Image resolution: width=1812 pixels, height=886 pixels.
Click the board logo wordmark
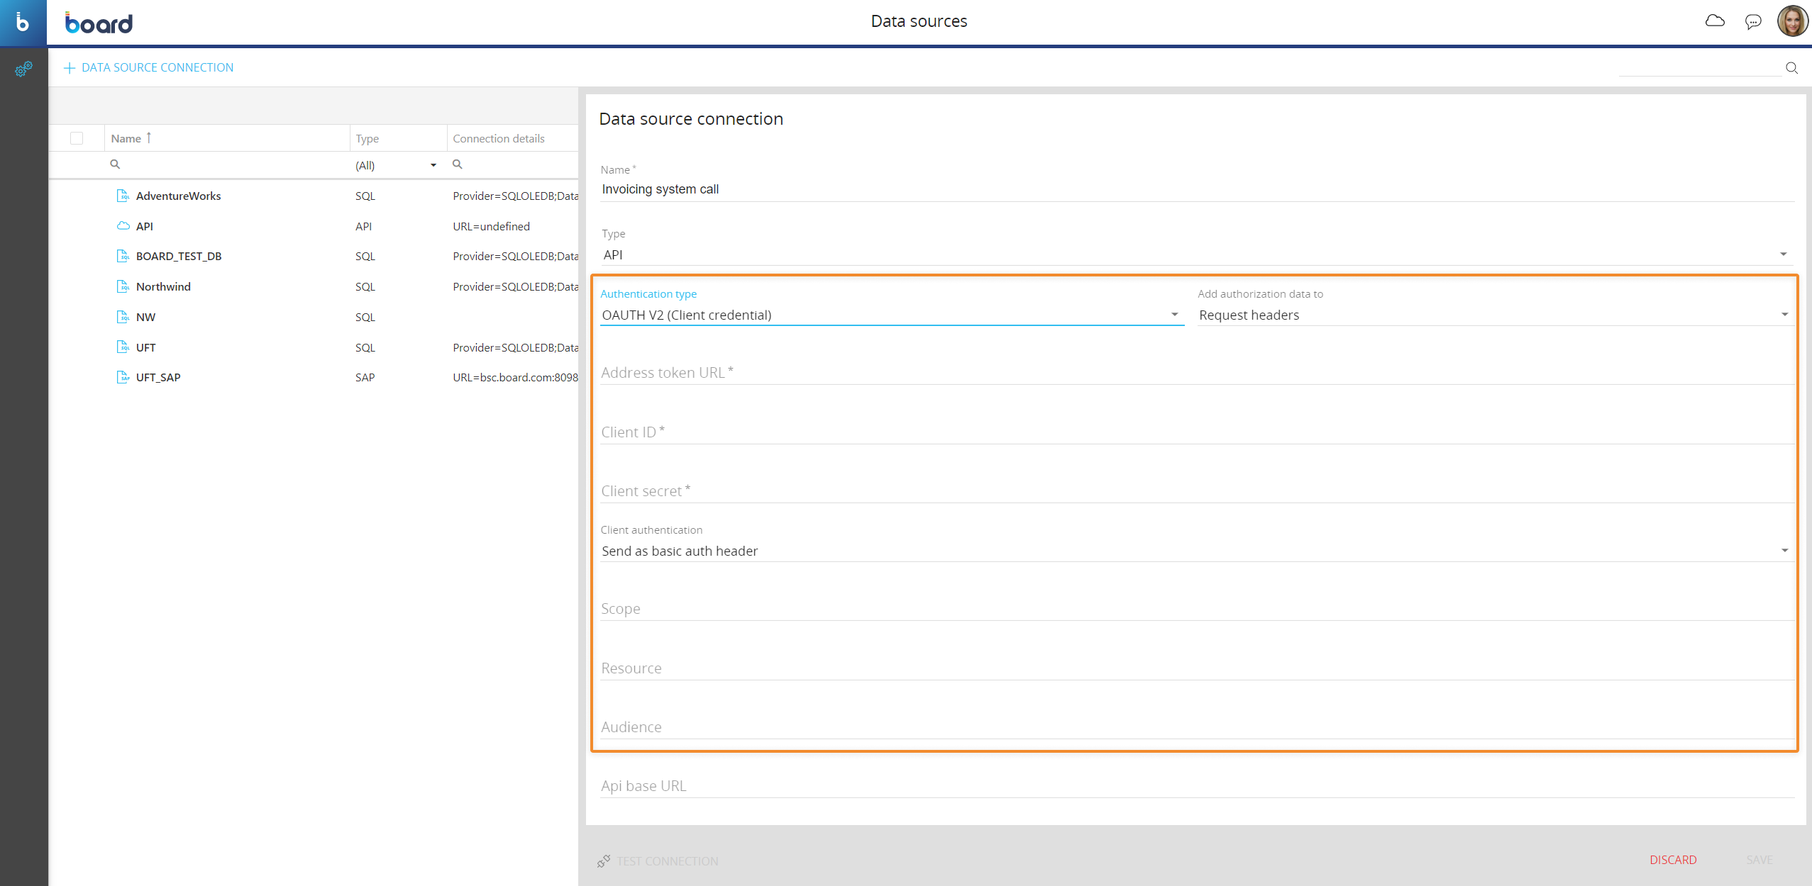point(99,23)
